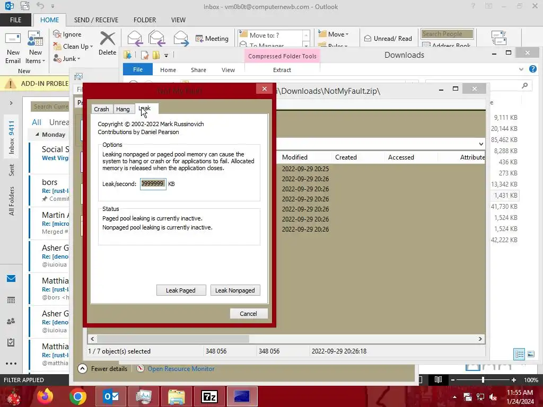The width and height of the screenshot is (543, 407).
Task: Click the horizontal scrollbar left arrow
Action: point(92,339)
